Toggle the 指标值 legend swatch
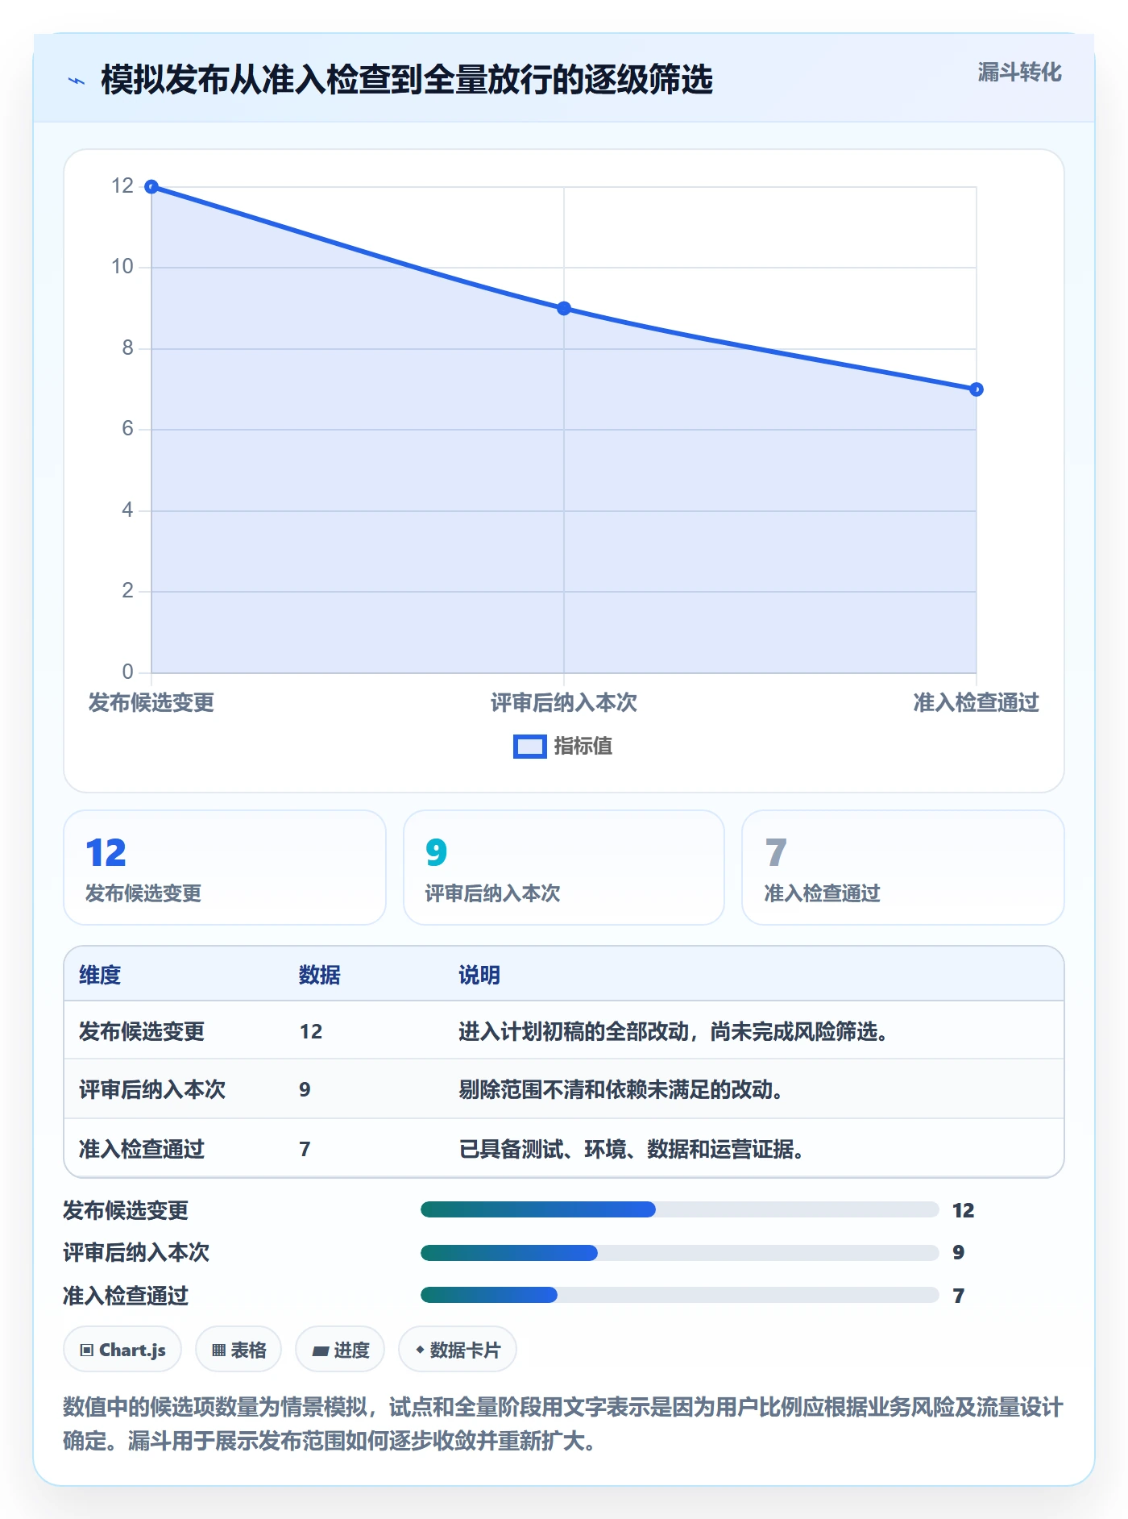The width and height of the screenshot is (1128, 1519). pyautogui.click(x=530, y=747)
